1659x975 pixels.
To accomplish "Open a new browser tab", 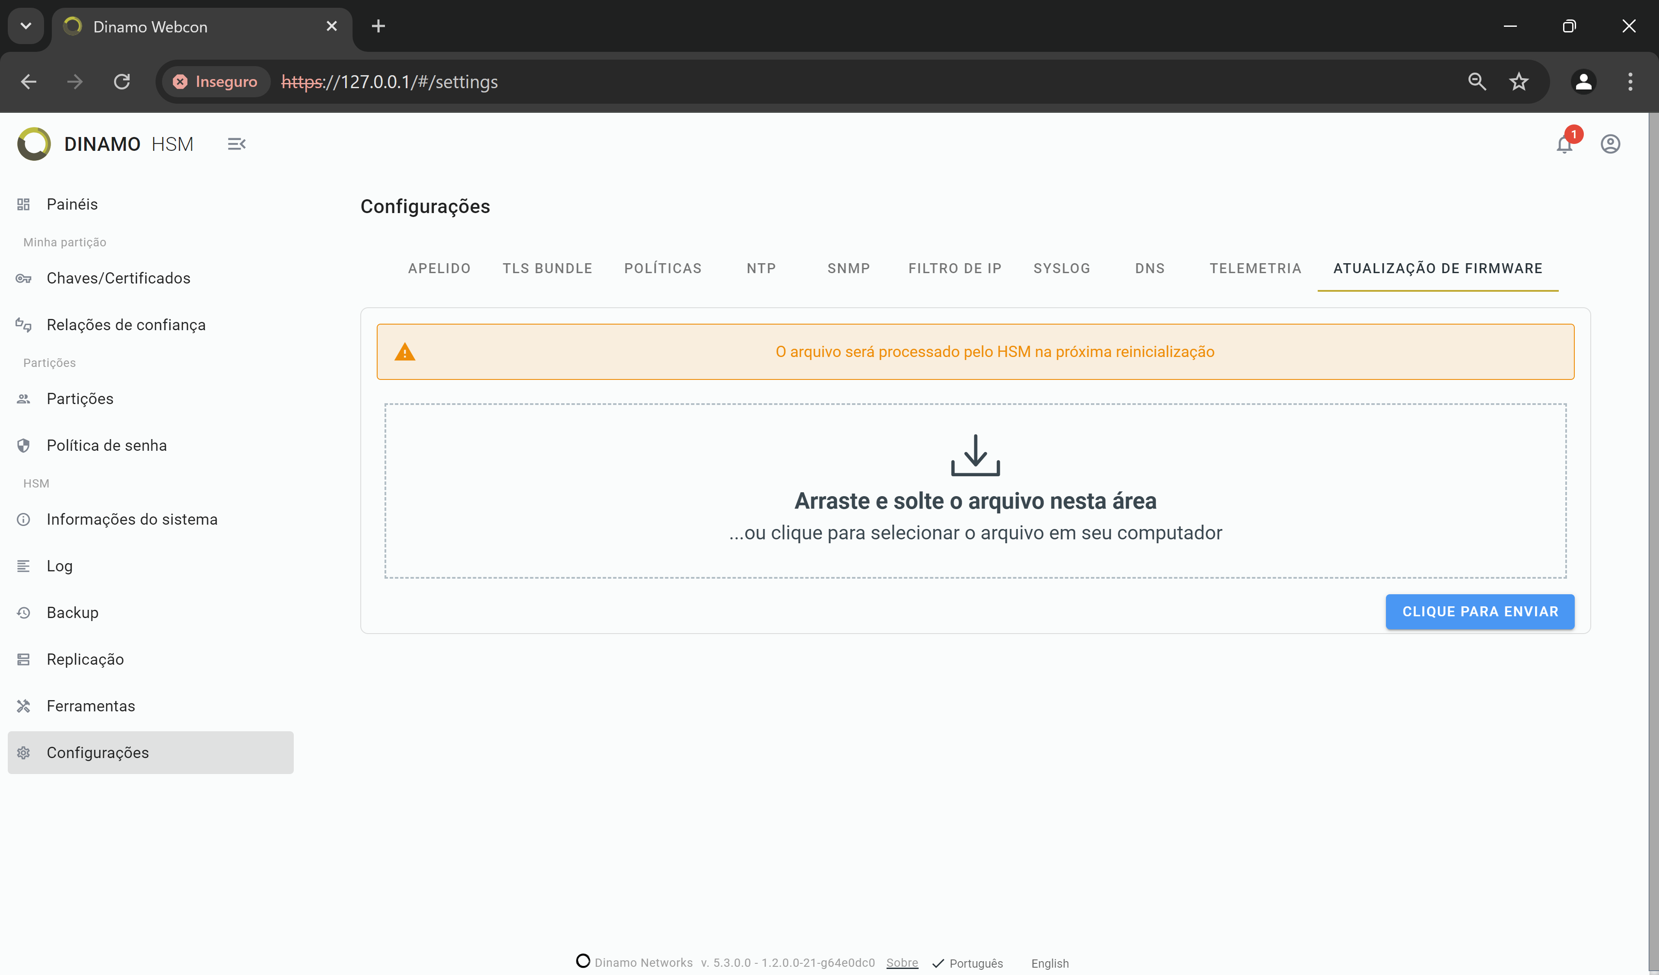I will [378, 26].
